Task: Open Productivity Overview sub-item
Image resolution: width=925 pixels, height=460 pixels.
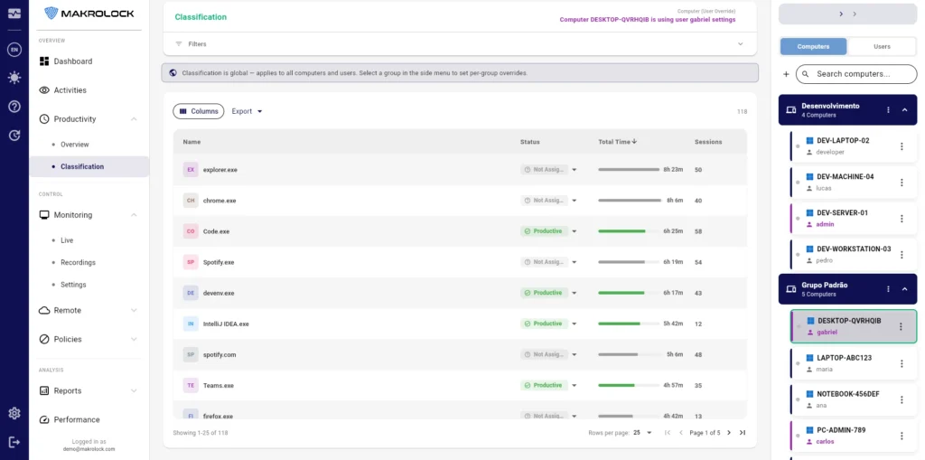Action: 74,145
